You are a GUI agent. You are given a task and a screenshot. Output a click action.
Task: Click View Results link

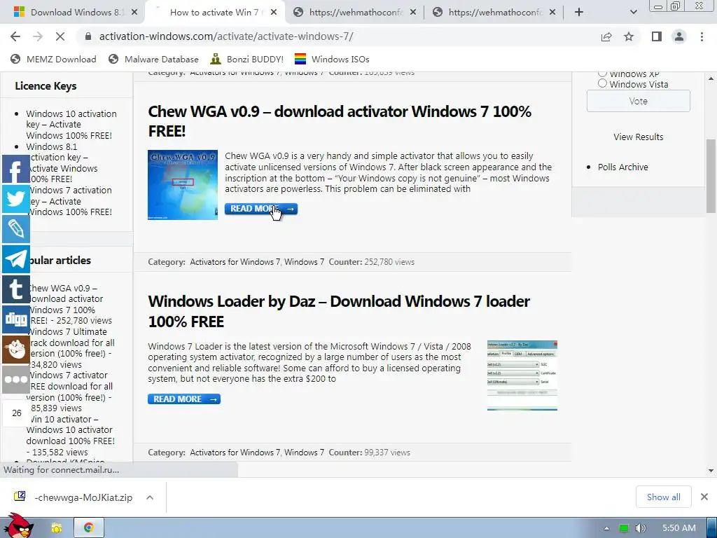pyautogui.click(x=639, y=137)
